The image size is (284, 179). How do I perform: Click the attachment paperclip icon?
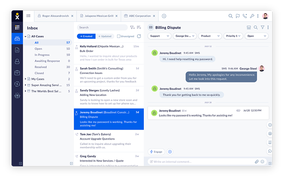256,162
